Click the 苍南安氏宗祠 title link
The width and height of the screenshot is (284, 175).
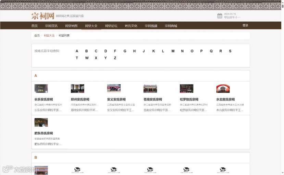[153, 100]
